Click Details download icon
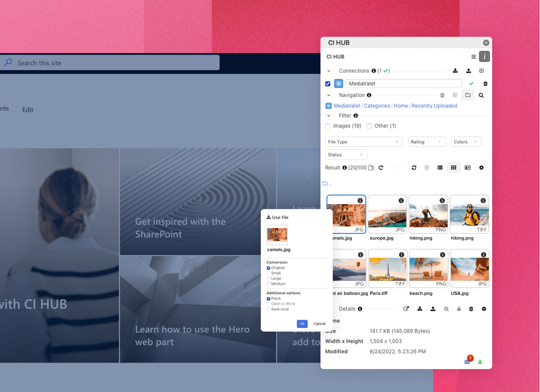The height and width of the screenshot is (392, 540). click(420, 309)
